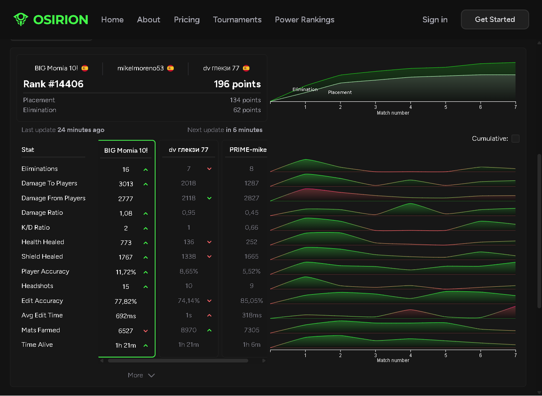Image resolution: width=542 pixels, height=396 pixels.
Task: Click the Eliminations stat label
Action: coord(40,168)
